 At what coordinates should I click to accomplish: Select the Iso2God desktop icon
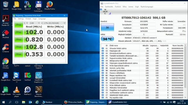pos(28,77)
